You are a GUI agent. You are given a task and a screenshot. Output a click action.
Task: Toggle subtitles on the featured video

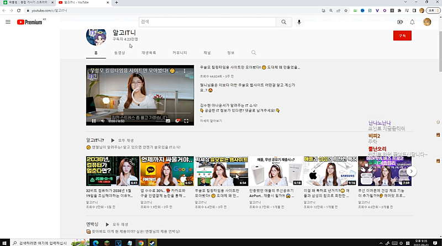[167, 121]
